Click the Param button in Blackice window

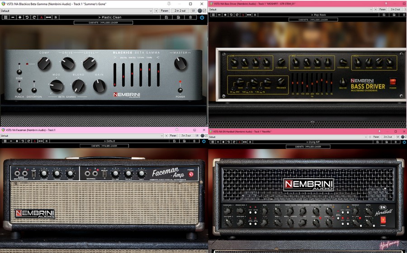165,10
